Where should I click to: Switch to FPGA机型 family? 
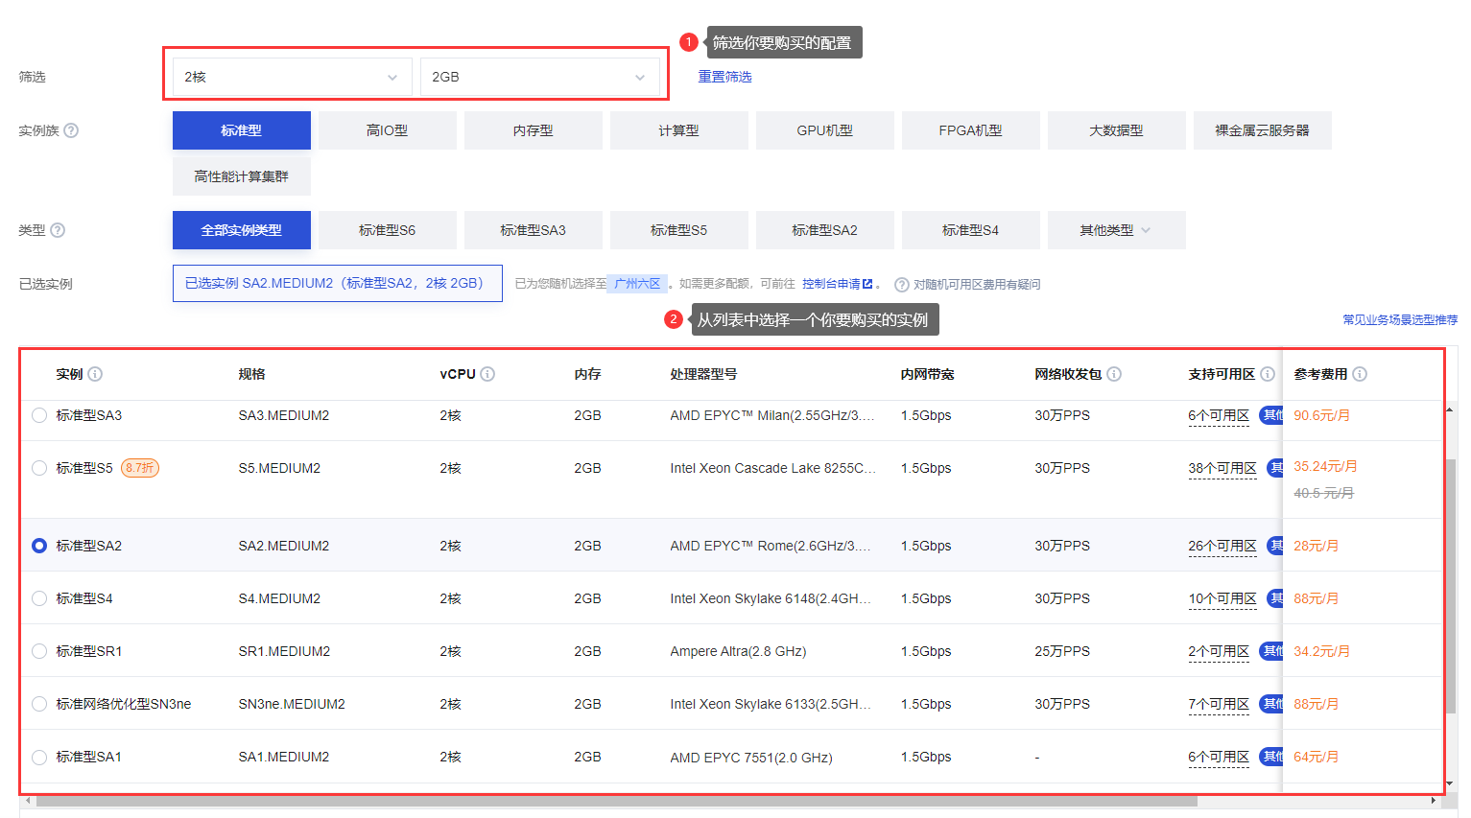(971, 130)
